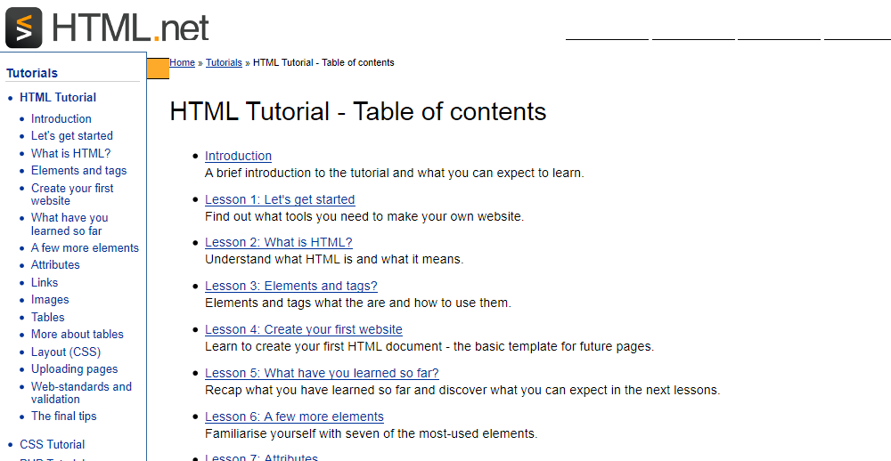Go to More about tables sidebar link
Image resolution: width=891 pixels, height=461 pixels.
[x=78, y=335]
